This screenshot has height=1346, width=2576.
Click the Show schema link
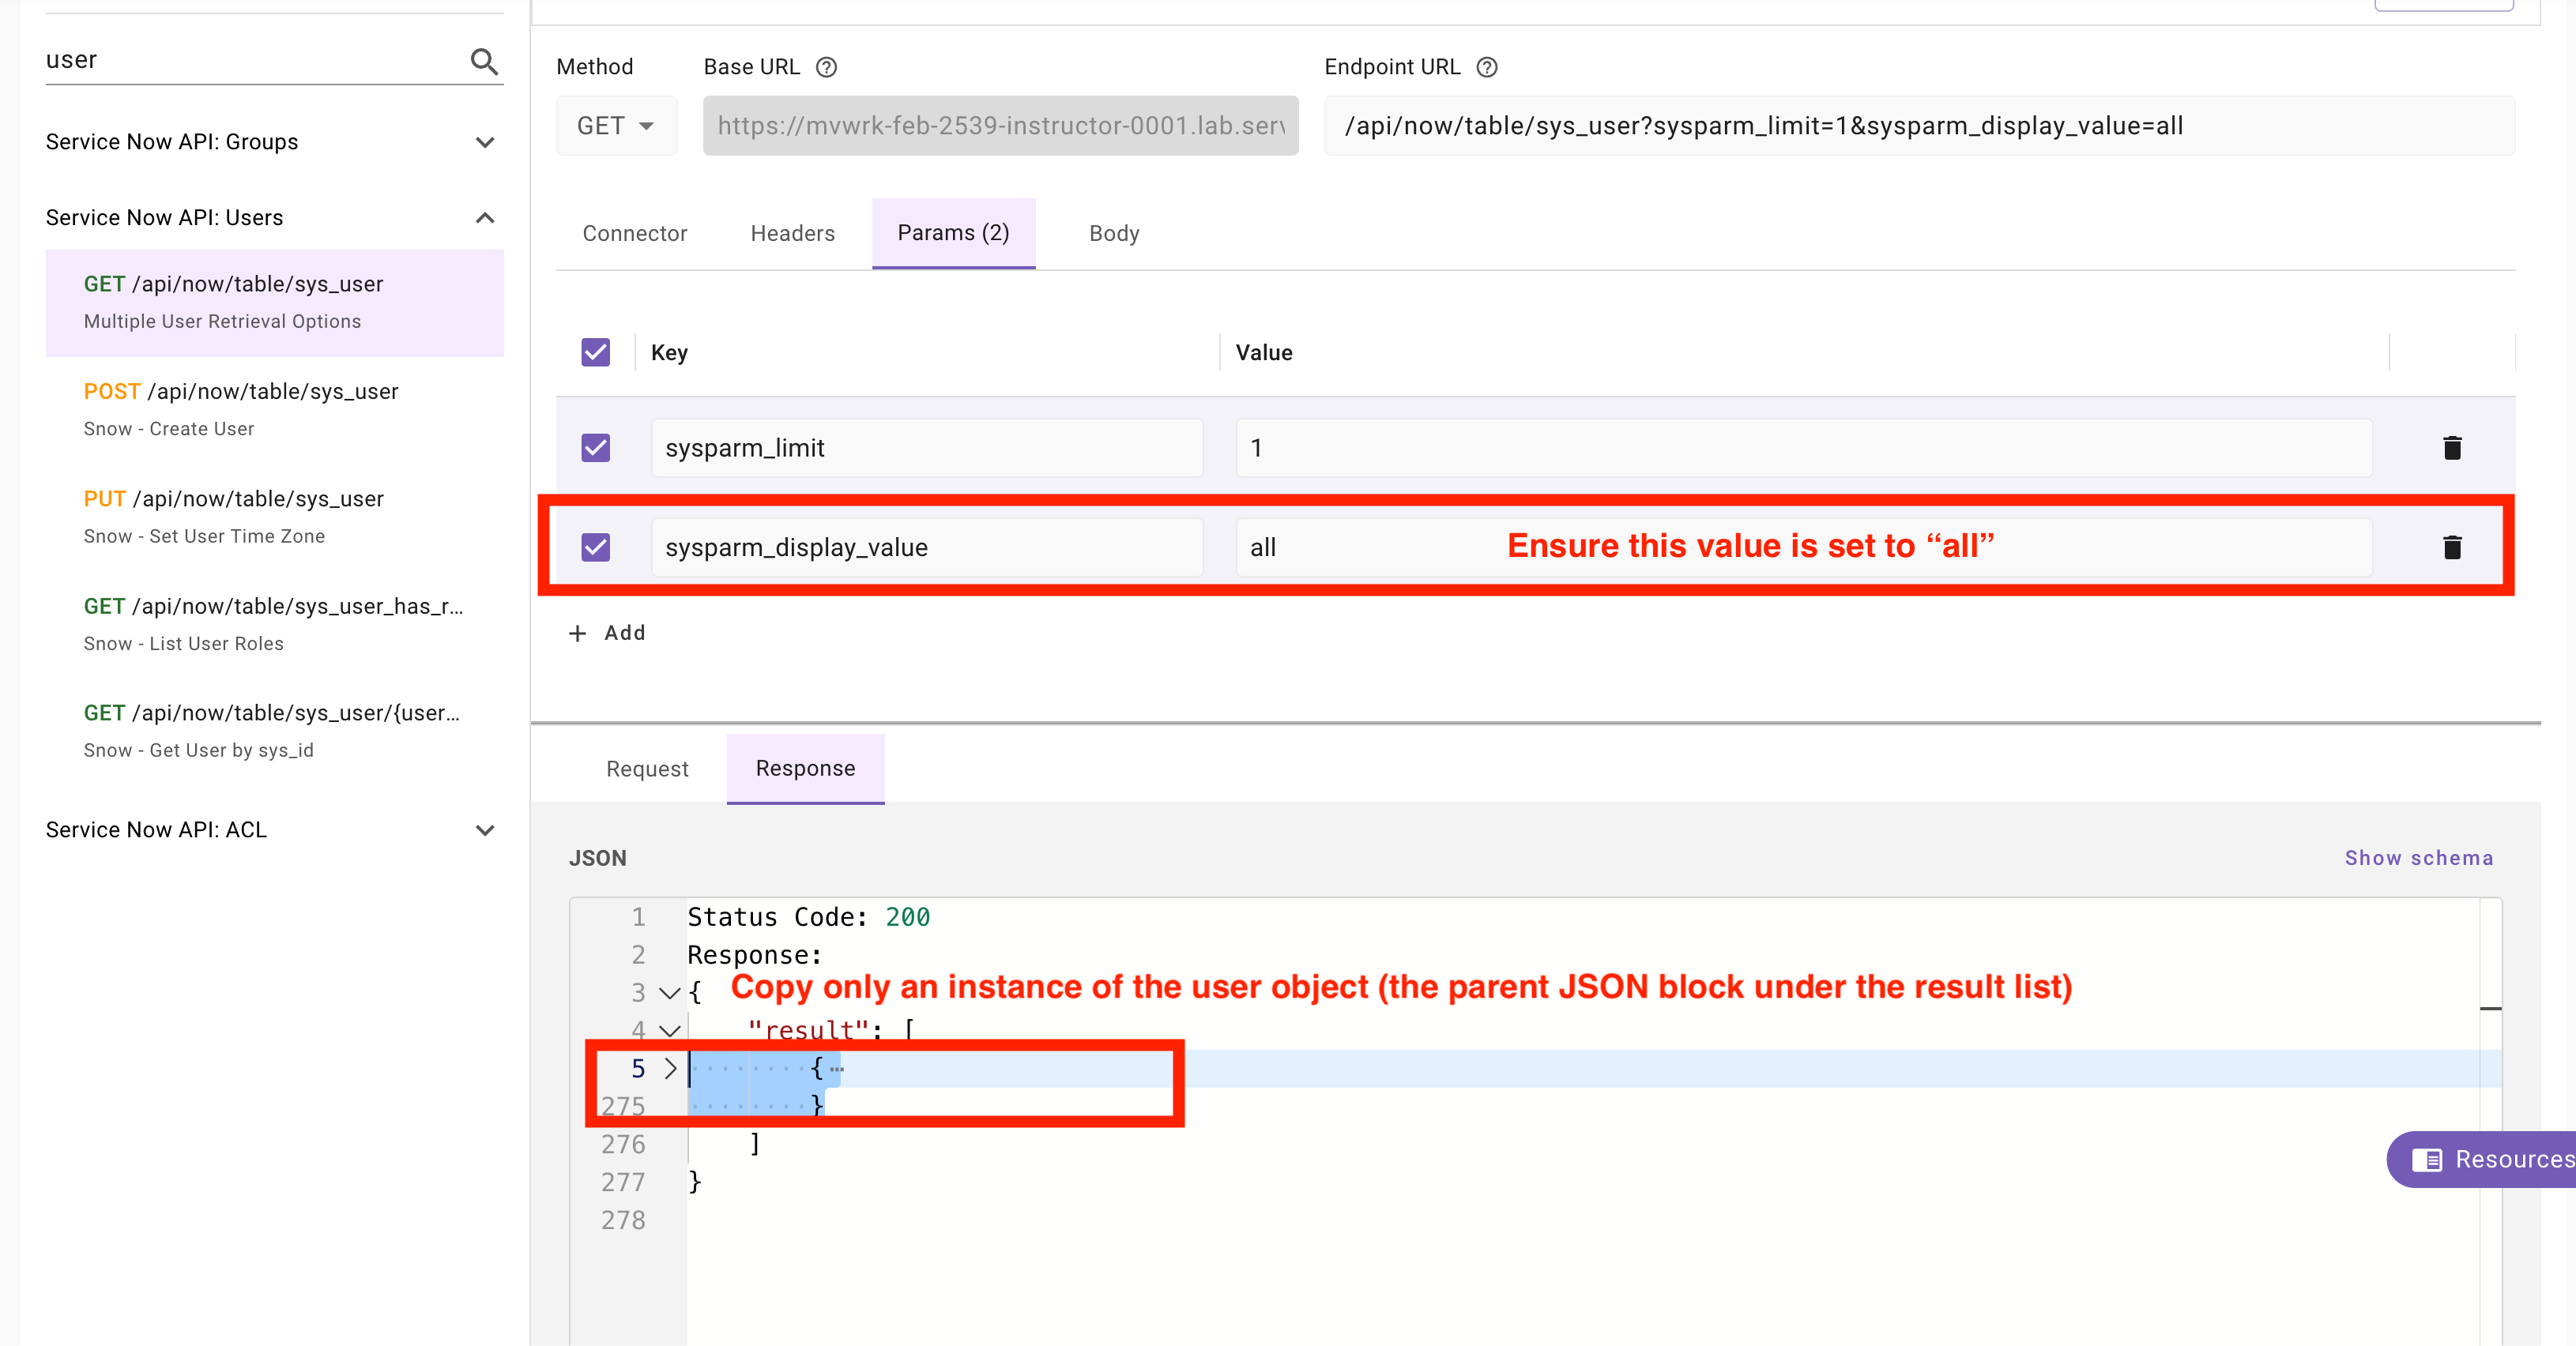[2418, 858]
